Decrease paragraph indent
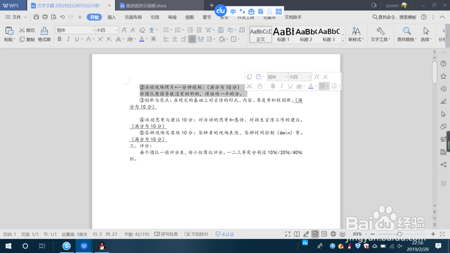This screenshot has height=253, width=450. (190, 30)
